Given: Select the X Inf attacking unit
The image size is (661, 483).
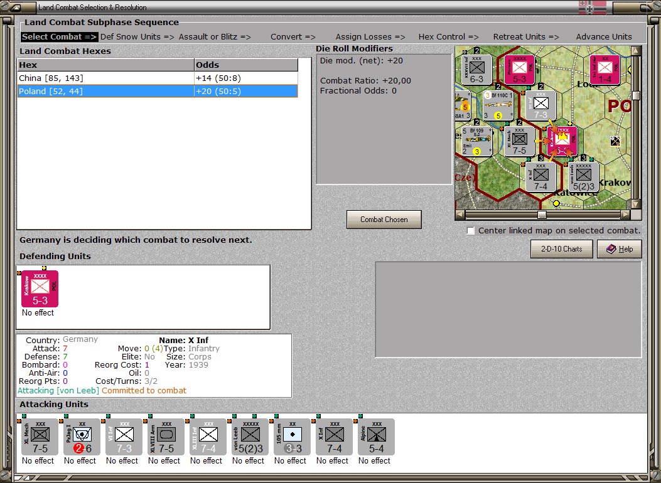Looking at the screenshot, I should 335,437.
